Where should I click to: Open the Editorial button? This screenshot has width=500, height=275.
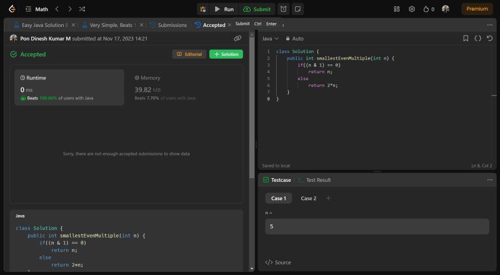tap(189, 54)
